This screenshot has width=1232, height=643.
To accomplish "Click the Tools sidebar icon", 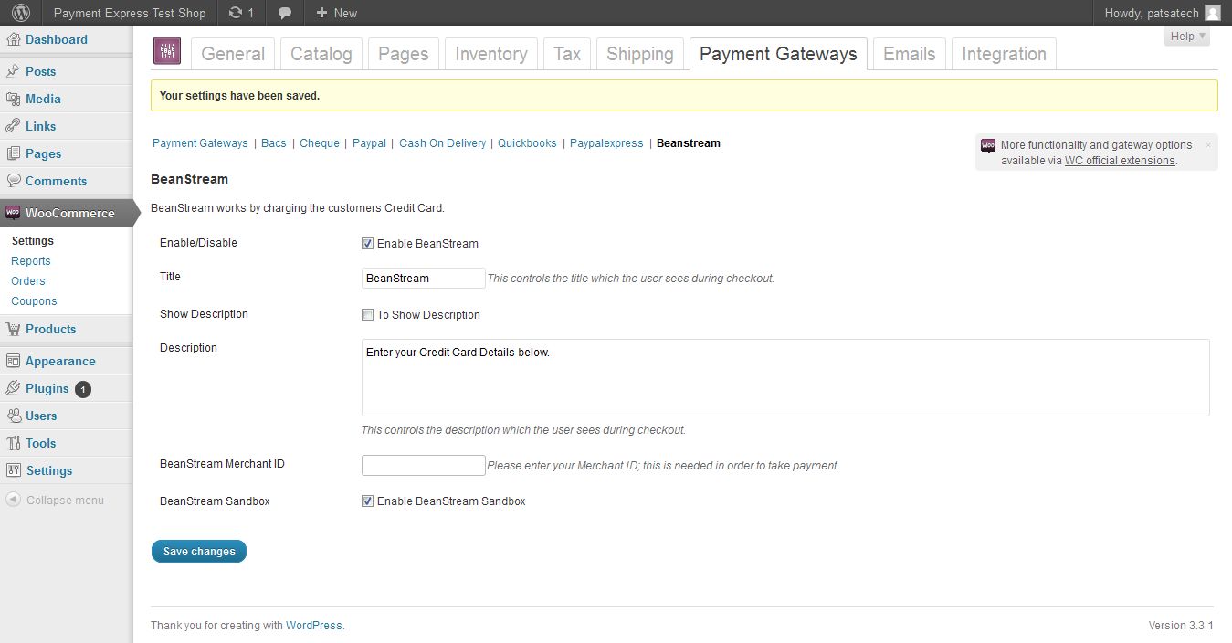I will click(13, 443).
